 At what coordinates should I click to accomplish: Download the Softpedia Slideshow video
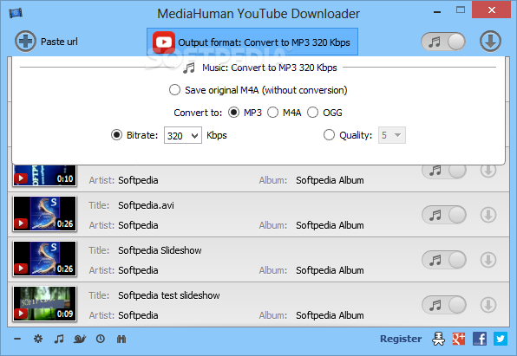[x=488, y=260]
